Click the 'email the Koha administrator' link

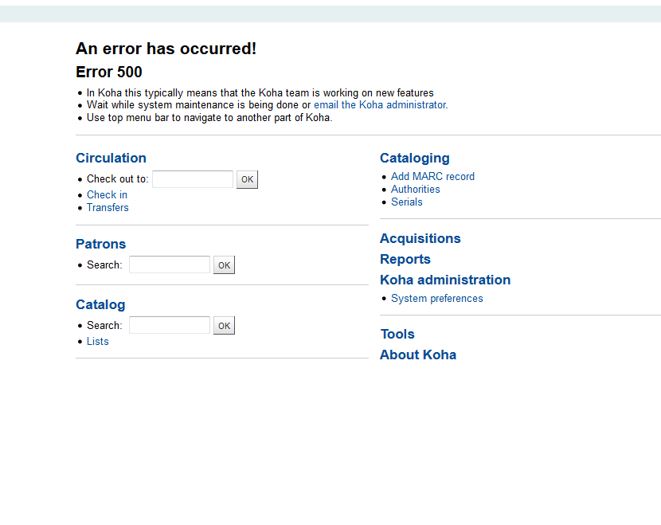(x=379, y=105)
